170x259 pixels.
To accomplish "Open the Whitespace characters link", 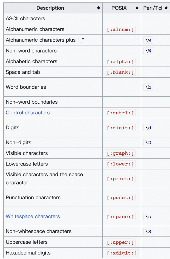I will (33, 216).
